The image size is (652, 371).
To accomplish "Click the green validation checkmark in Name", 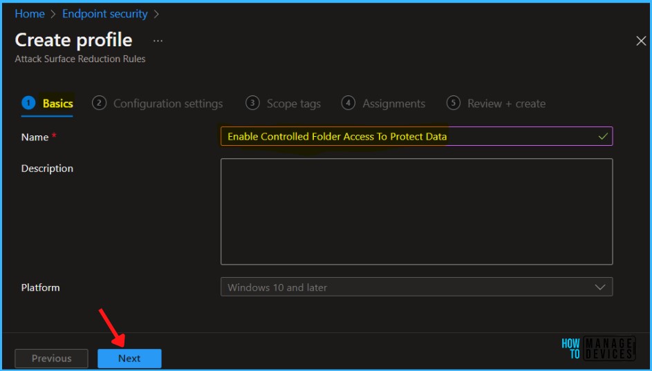I will [x=602, y=136].
